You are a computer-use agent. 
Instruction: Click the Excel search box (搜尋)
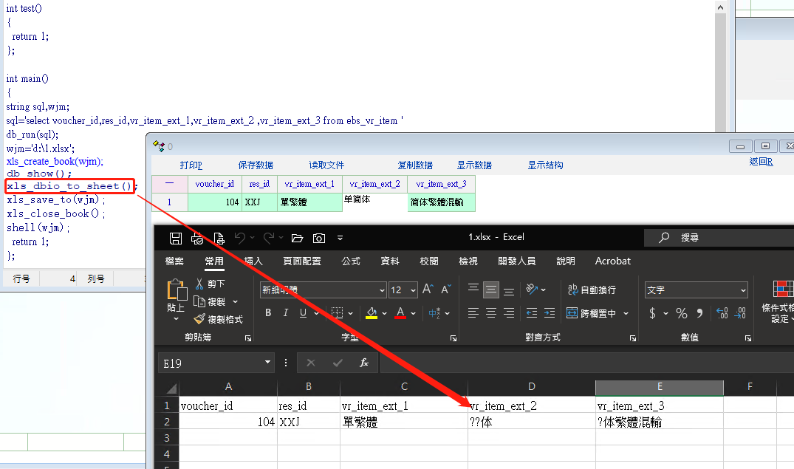tap(716, 237)
